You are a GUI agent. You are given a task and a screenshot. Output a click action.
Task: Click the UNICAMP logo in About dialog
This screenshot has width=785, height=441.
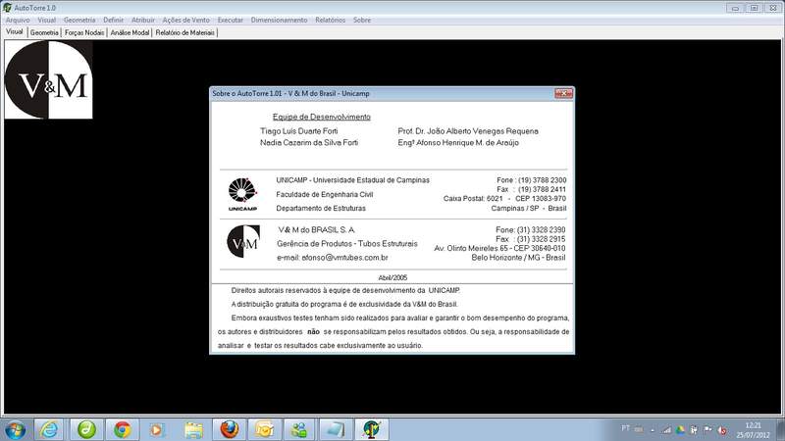[242, 194]
